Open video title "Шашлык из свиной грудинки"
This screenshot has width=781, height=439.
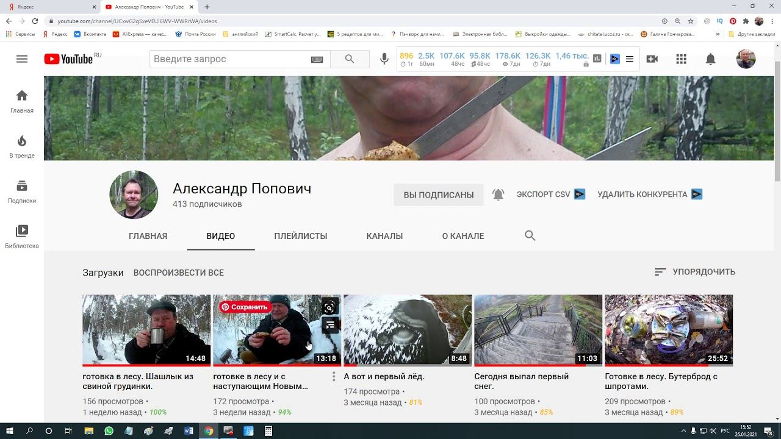pos(138,381)
